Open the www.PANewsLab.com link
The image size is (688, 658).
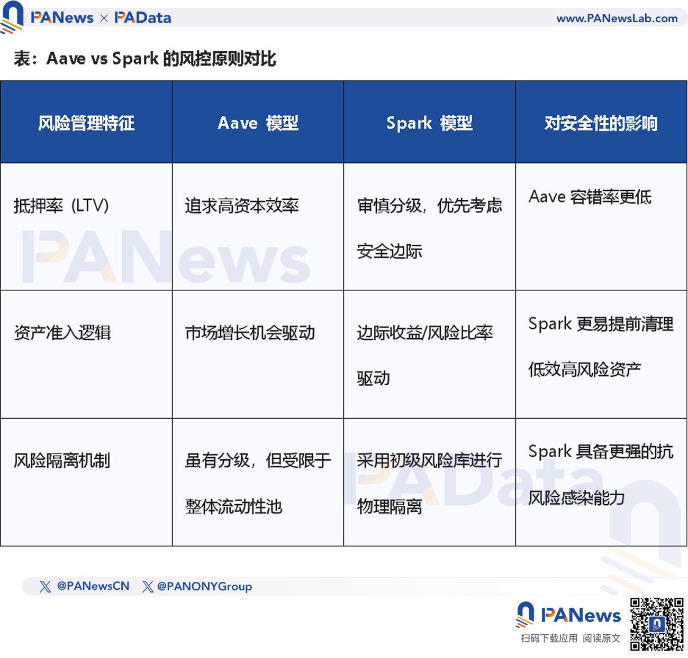pyautogui.click(x=617, y=18)
